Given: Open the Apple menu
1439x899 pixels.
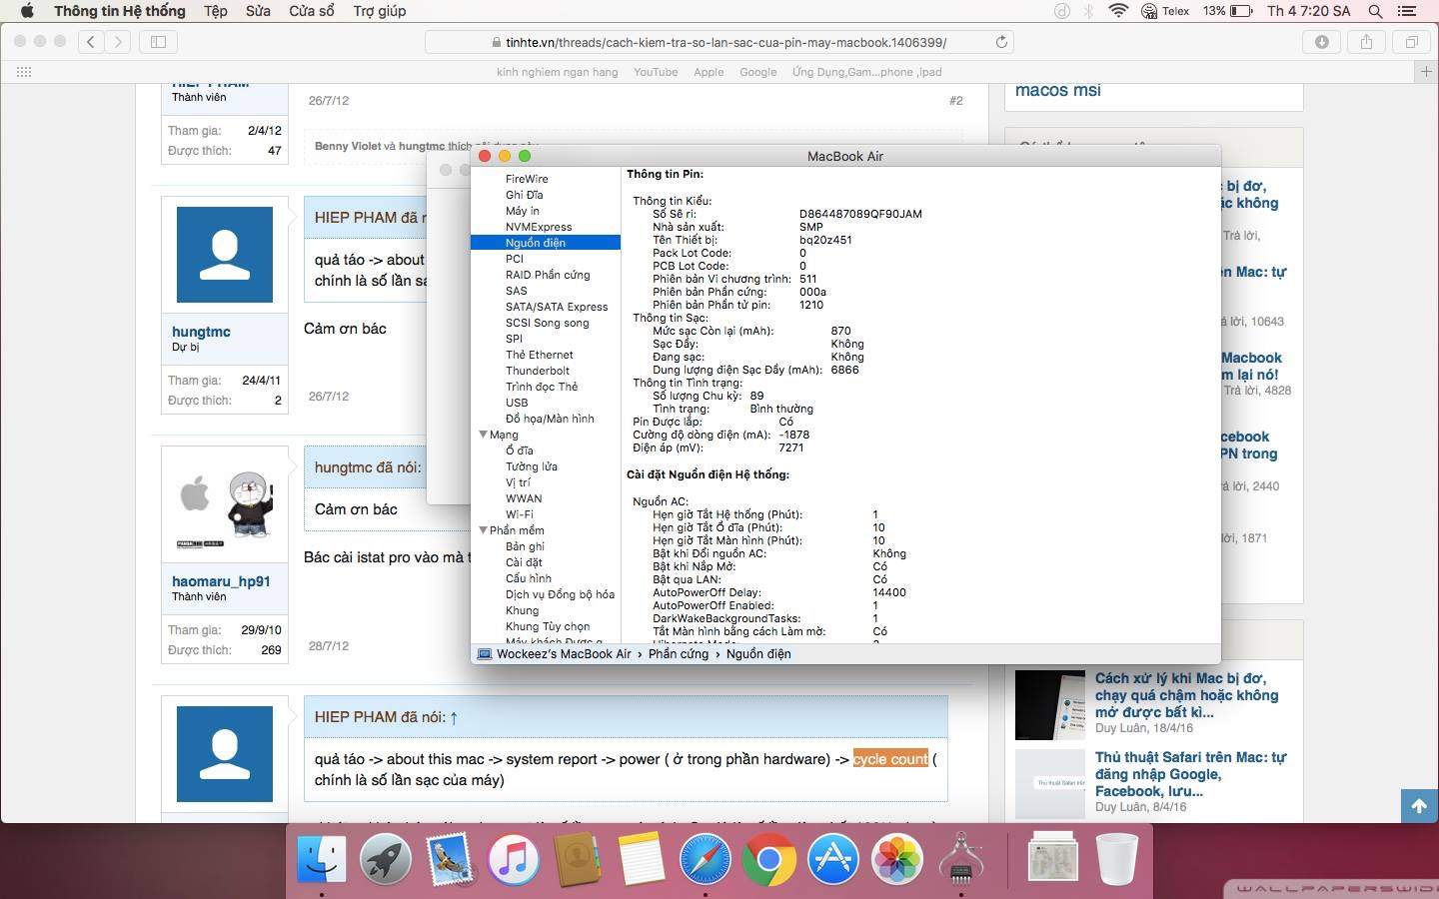Looking at the screenshot, I should tap(27, 11).
